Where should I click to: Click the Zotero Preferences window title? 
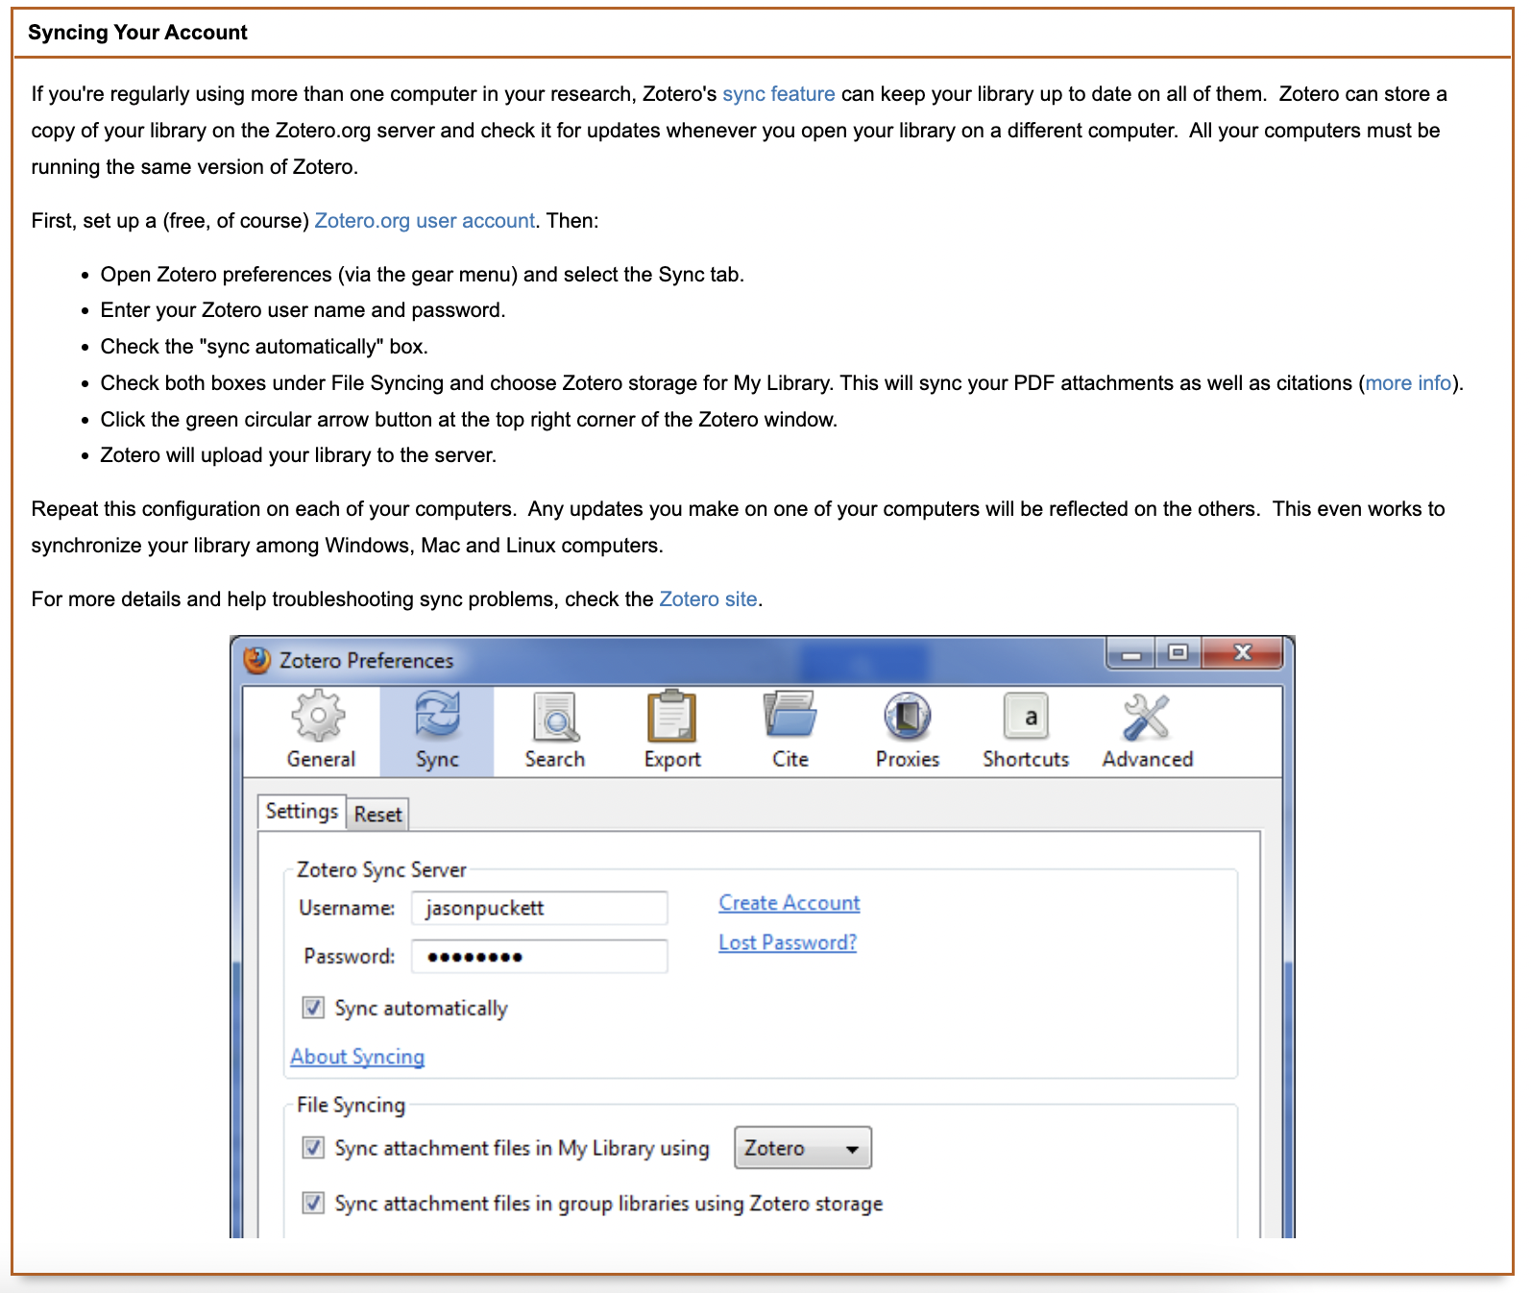(366, 661)
